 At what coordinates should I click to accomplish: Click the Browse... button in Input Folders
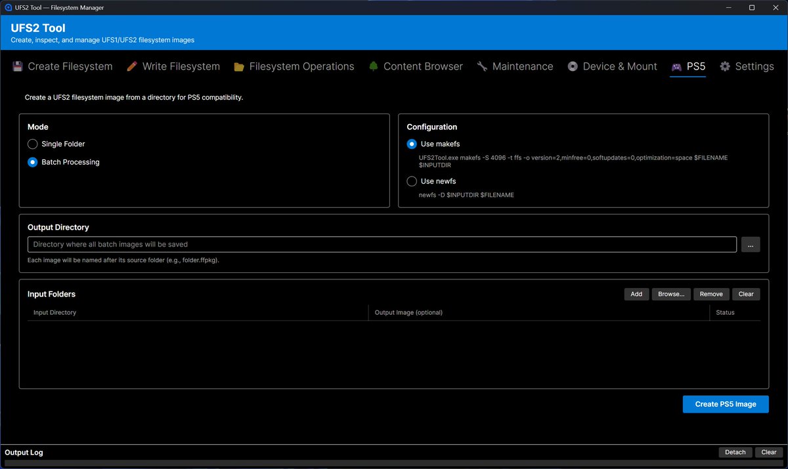671,294
